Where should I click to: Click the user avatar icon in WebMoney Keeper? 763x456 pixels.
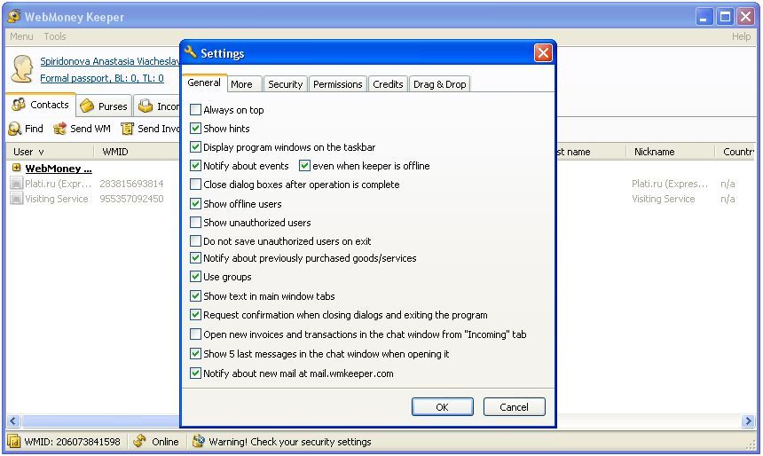tap(22, 68)
